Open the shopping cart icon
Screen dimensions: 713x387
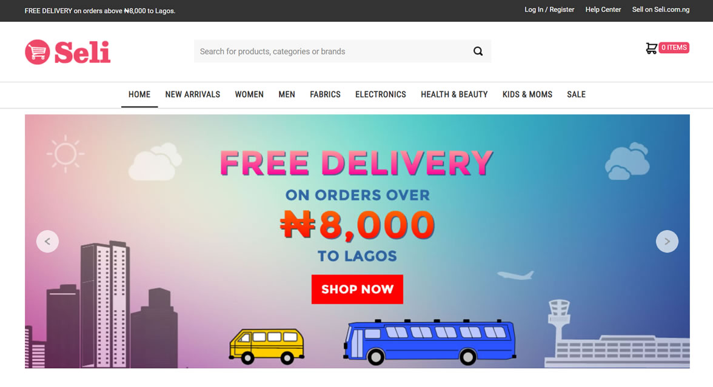(651, 48)
